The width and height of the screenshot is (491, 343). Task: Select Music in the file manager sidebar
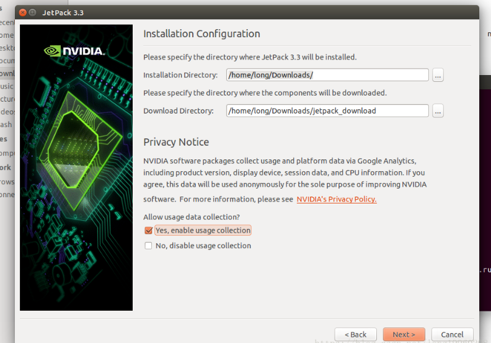pyautogui.click(x=7, y=86)
